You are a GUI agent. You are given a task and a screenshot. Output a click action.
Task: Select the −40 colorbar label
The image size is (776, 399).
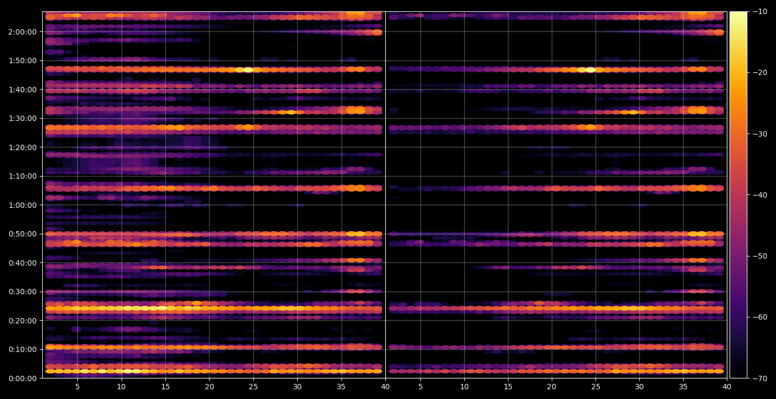[759, 195]
